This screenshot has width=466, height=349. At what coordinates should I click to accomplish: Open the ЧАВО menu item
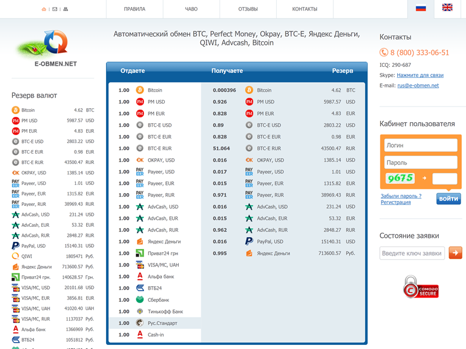(x=192, y=9)
